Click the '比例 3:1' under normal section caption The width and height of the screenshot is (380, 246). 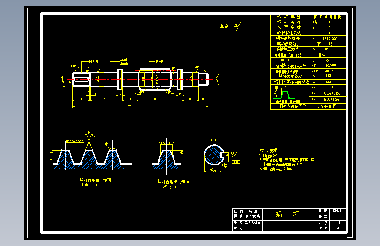[x=169, y=187]
